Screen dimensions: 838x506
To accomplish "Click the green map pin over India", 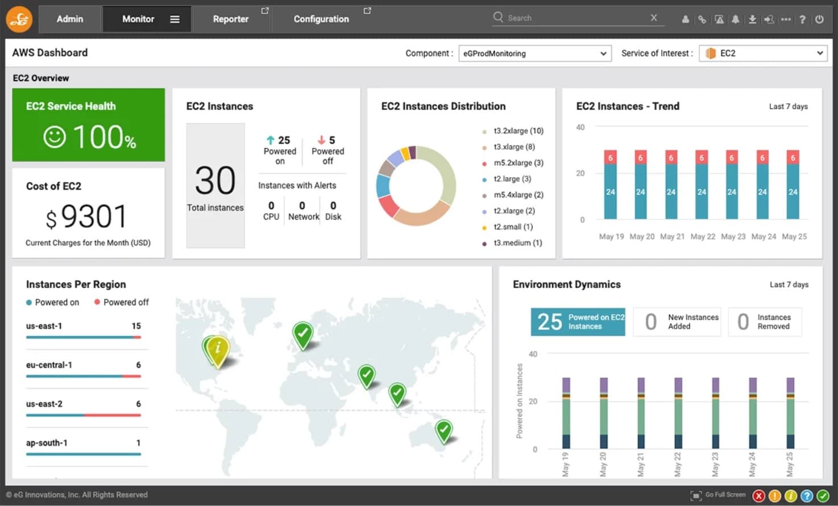I will click(367, 377).
